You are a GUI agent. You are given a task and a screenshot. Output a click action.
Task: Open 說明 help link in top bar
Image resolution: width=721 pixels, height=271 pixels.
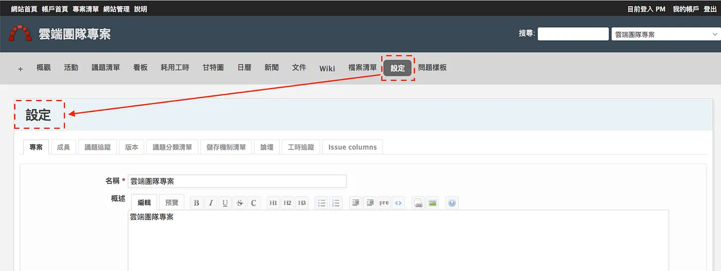coord(141,9)
